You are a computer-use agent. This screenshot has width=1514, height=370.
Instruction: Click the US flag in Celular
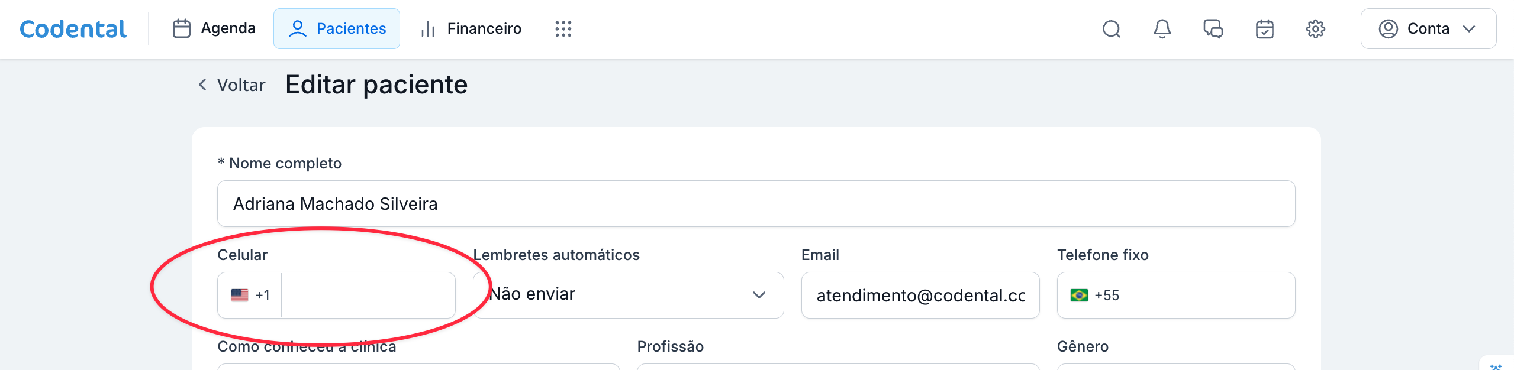(x=240, y=295)
